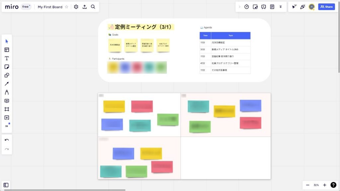Viewport: 340px width, 191px height.
Task: Select the 月次目標設定 sticky note in Goals
Action: click(115, 45)
